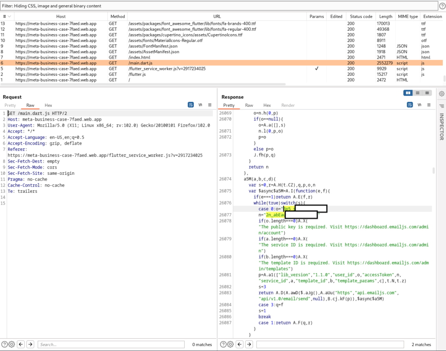Switch to the tabbed layout view
446x351 pixels.
[427, 93]
